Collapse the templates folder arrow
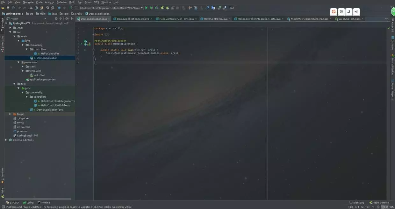Viewport: 395px width, 209px height. coord(23,71)
